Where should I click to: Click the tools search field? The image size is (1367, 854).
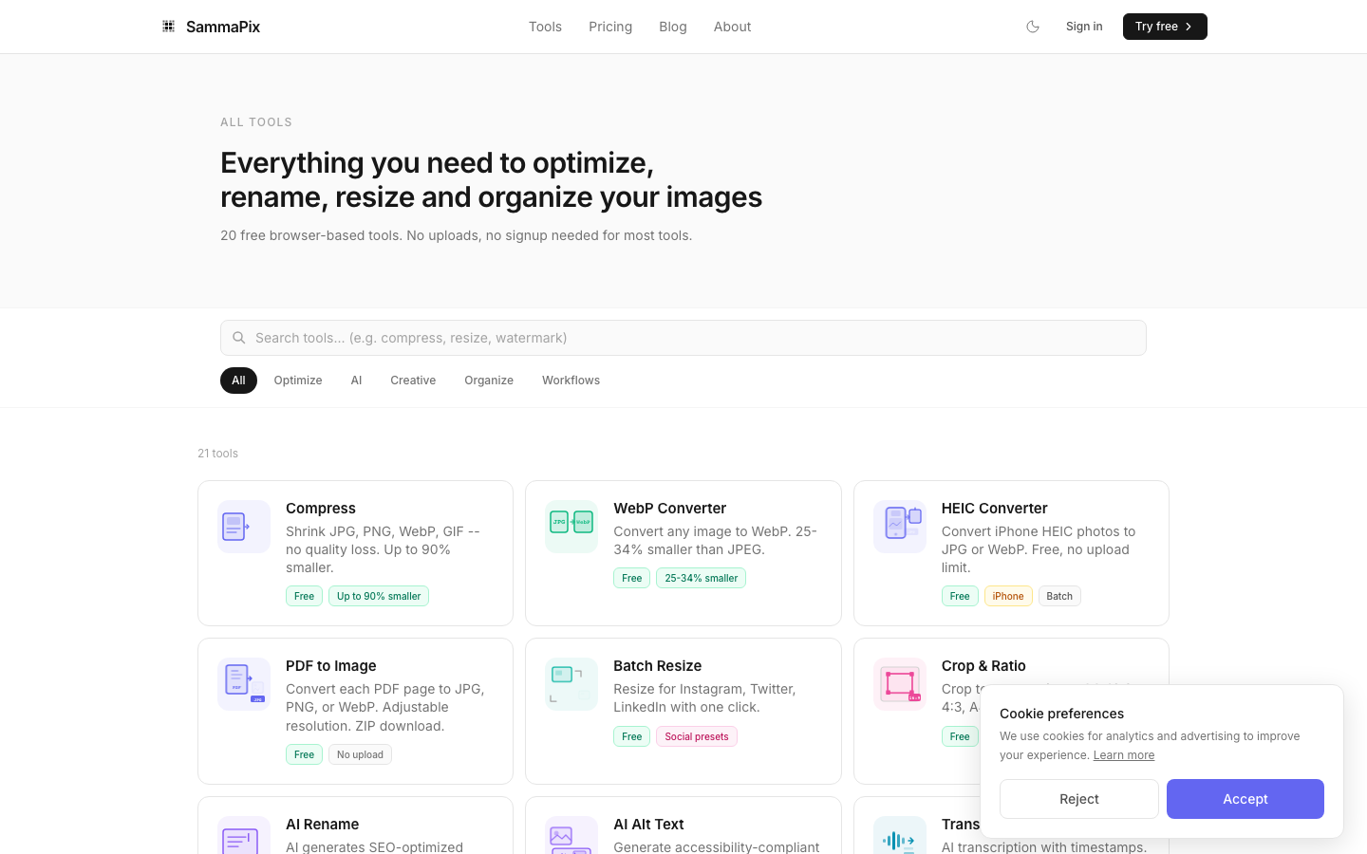point(683,338)
